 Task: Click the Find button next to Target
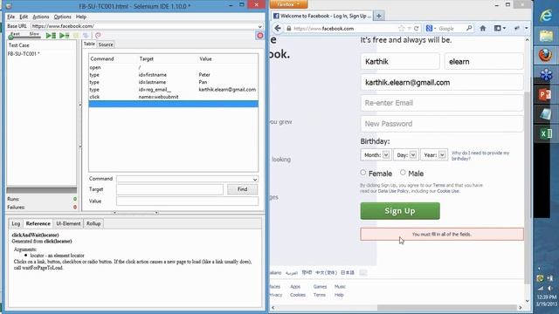click(x=242, y=189)
